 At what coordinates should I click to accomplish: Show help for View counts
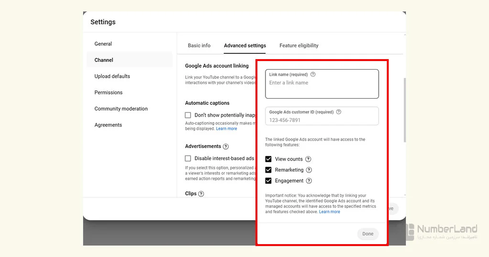coord(308,159)
